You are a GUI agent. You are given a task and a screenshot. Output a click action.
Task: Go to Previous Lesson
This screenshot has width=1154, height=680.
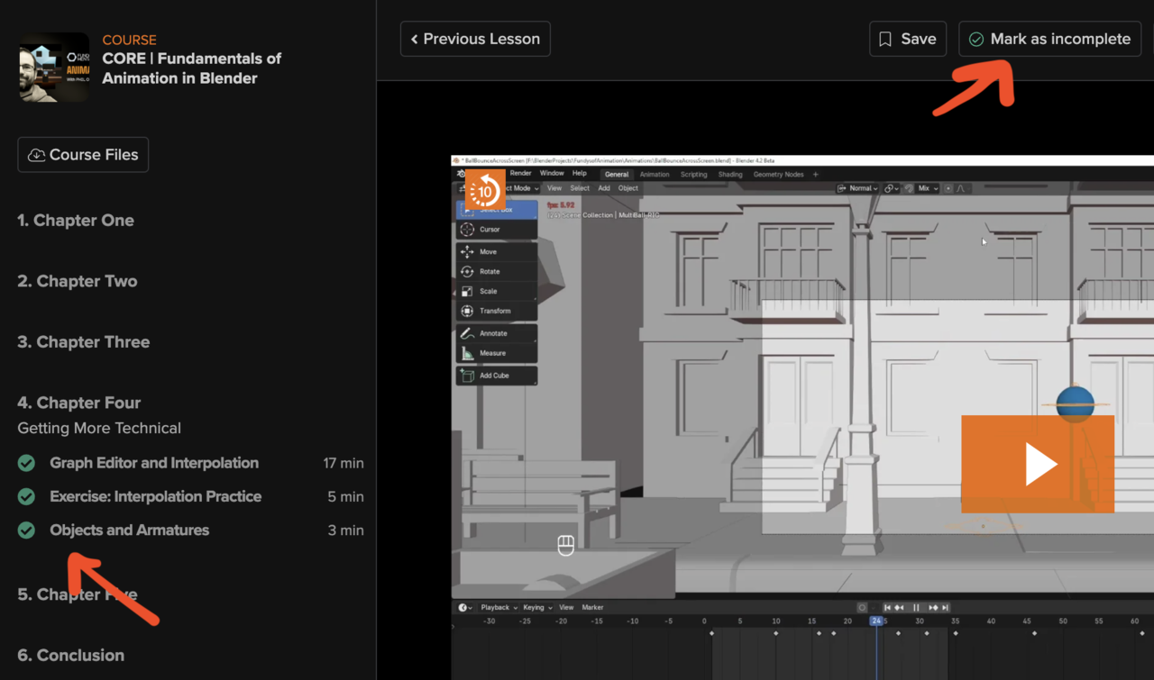coord(475,39)
